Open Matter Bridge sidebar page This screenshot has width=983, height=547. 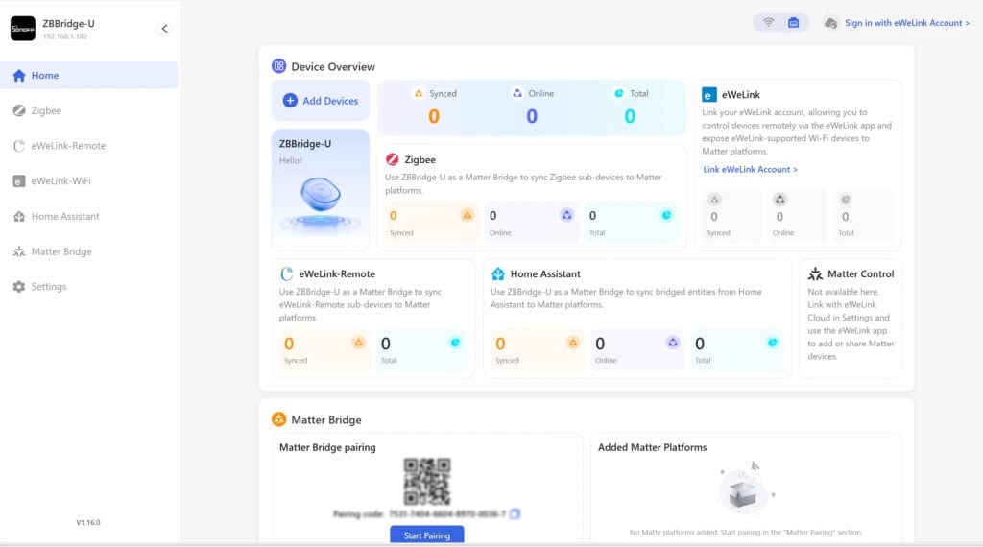point(89,251)
